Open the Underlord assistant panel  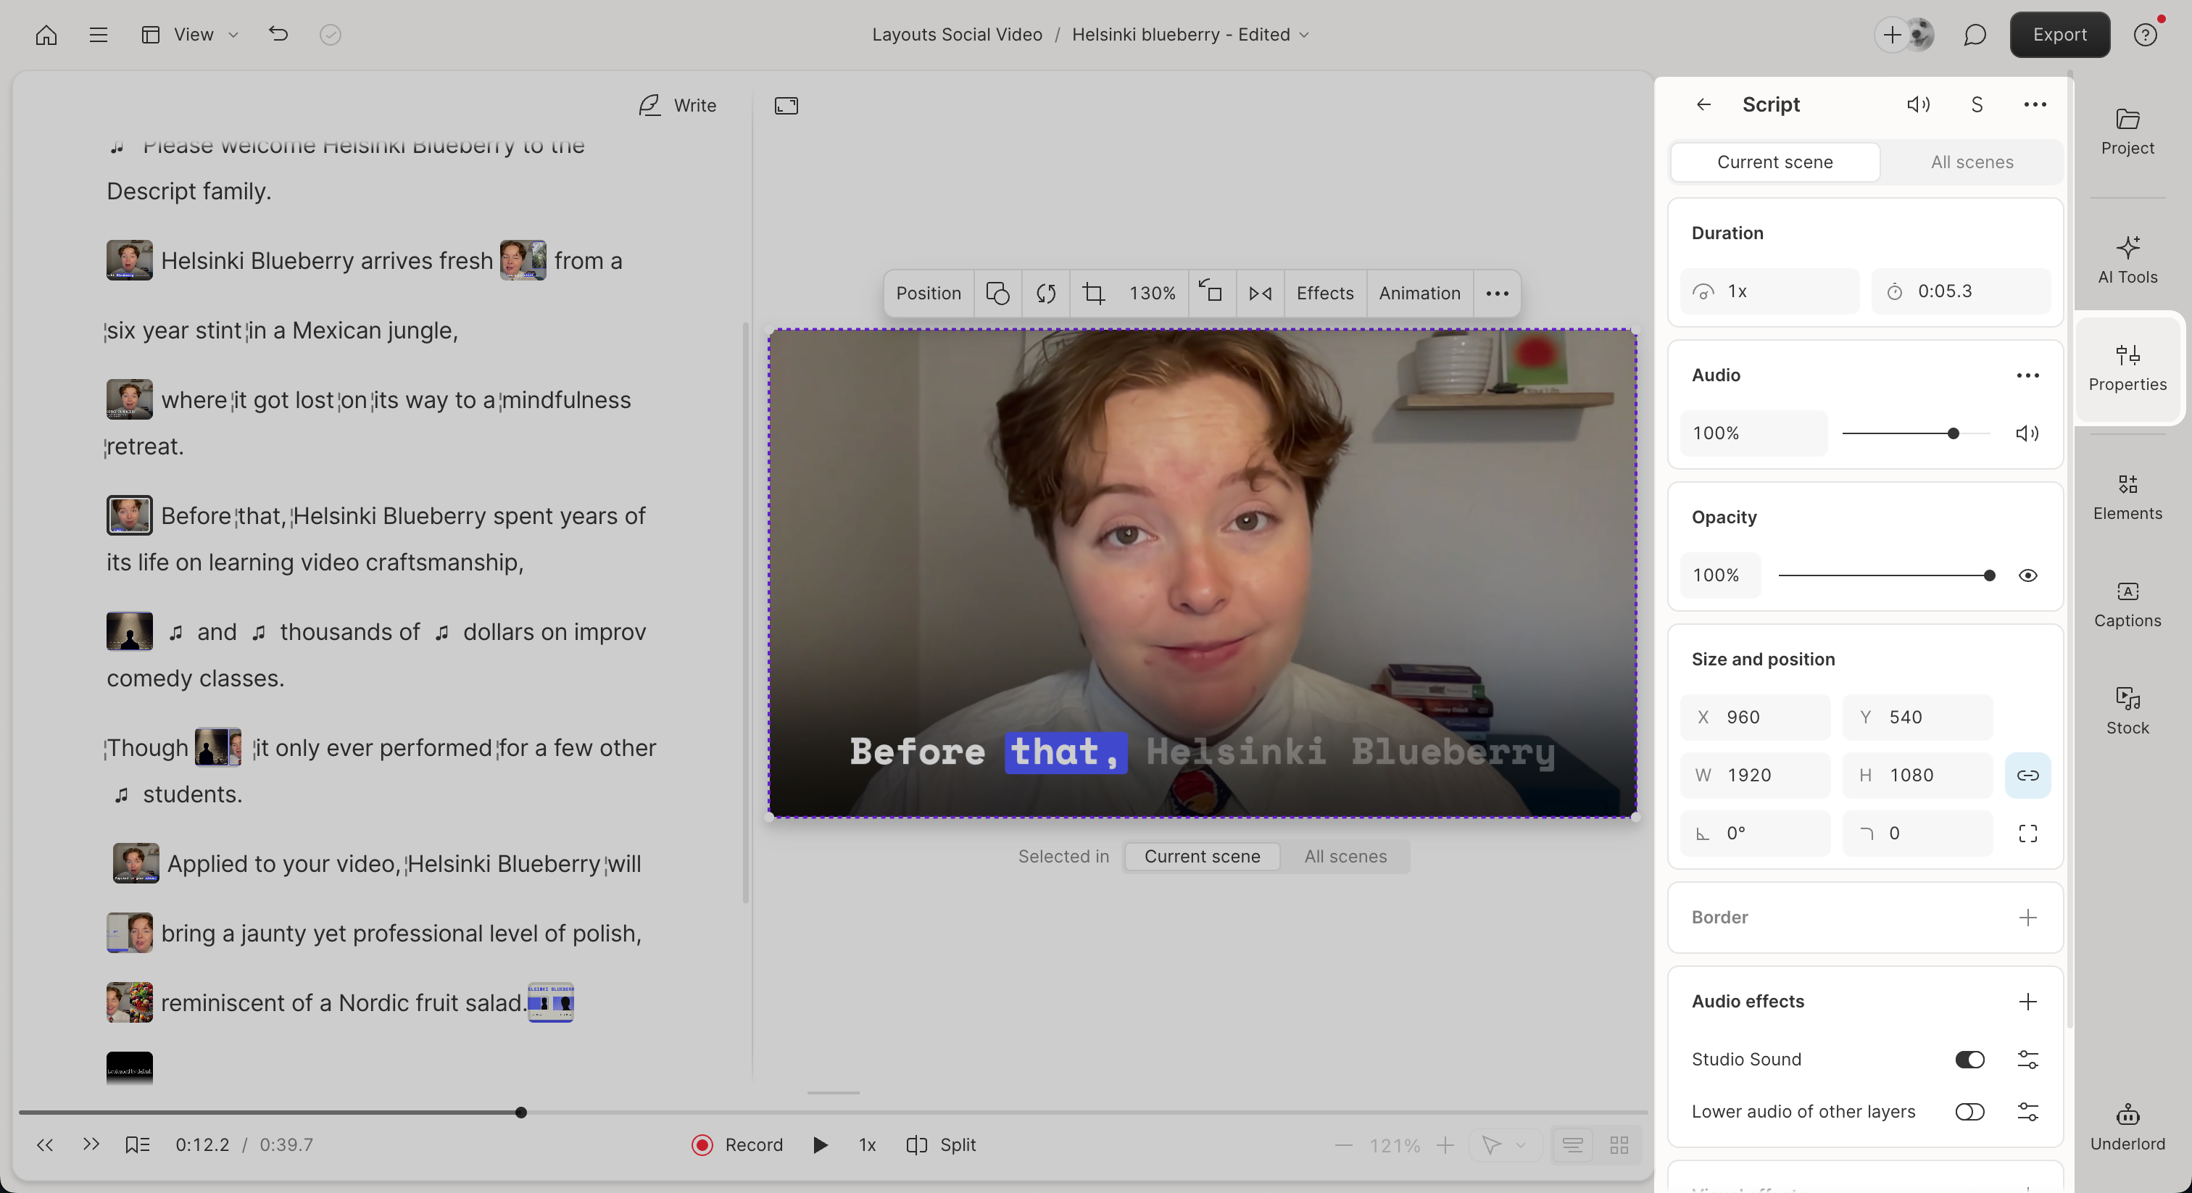click(x=2127, y=1126)
